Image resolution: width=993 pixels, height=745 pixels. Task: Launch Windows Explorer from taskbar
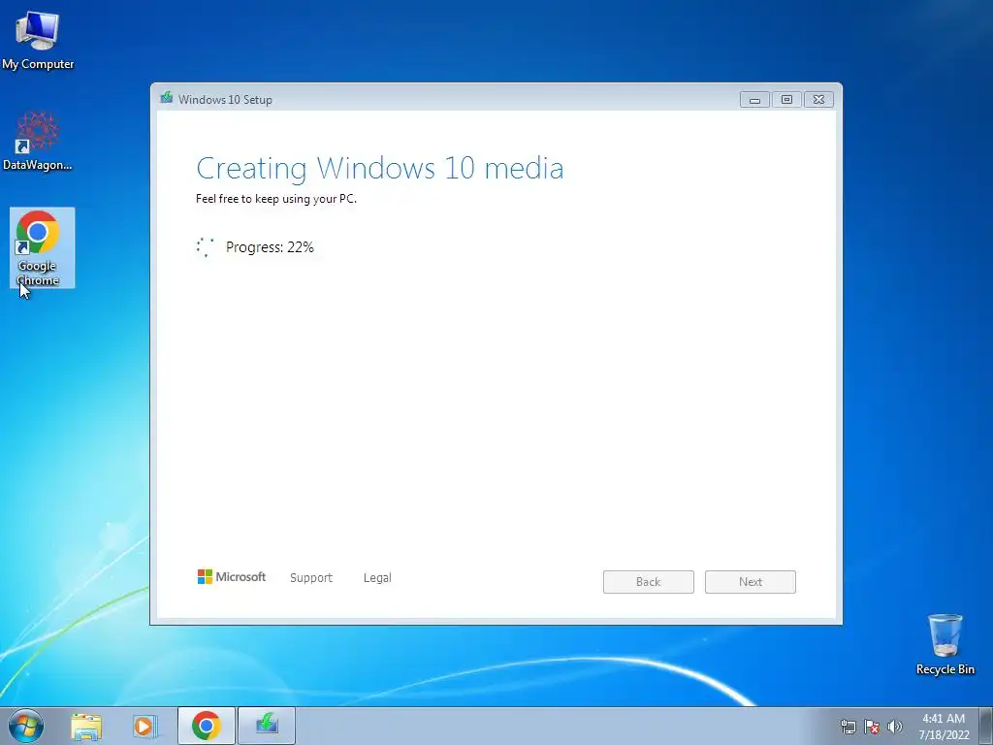(86, 726)
